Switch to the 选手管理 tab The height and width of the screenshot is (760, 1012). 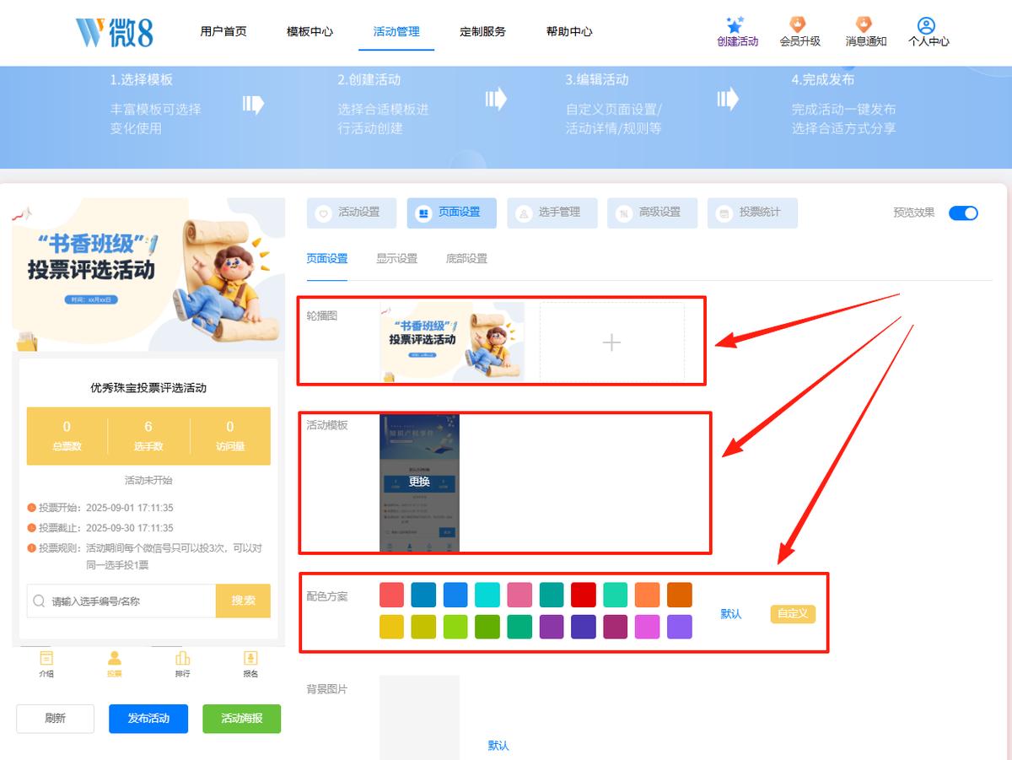tap(552, 213)
